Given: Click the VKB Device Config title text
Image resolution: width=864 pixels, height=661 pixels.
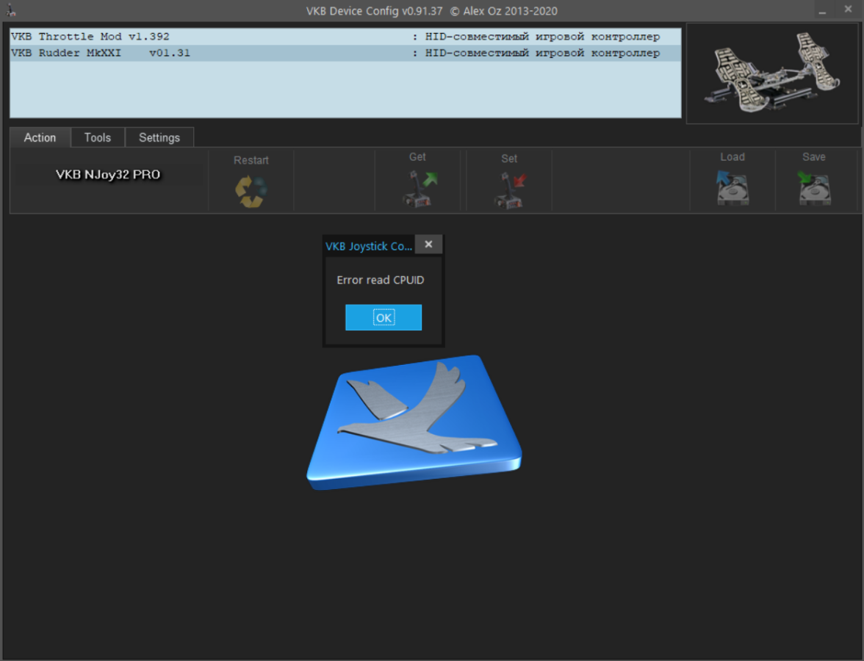Looking at the screenshot, I should pyautogui.click(x=432, y=11).
